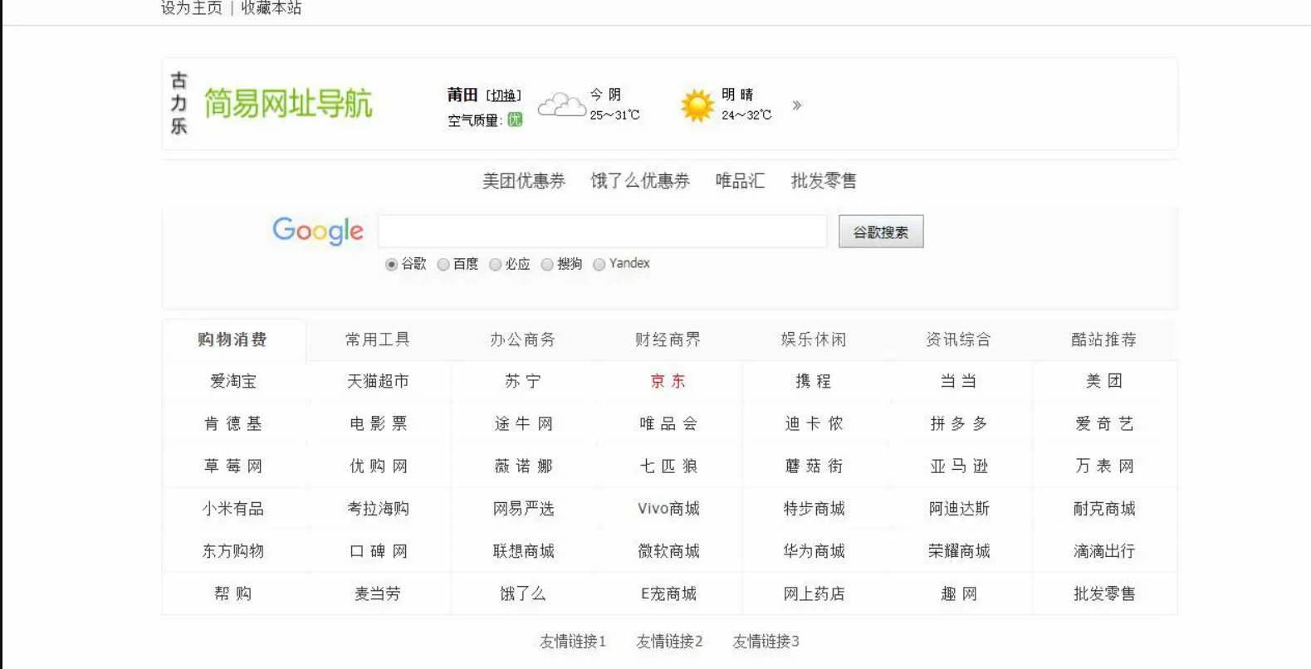Open the 当当 link

pos(959,381)
